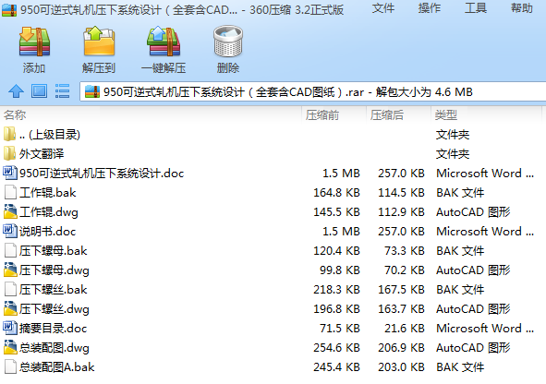Click the archive path address field
This screenshot has width=546, height=384.
pos(312,91)
